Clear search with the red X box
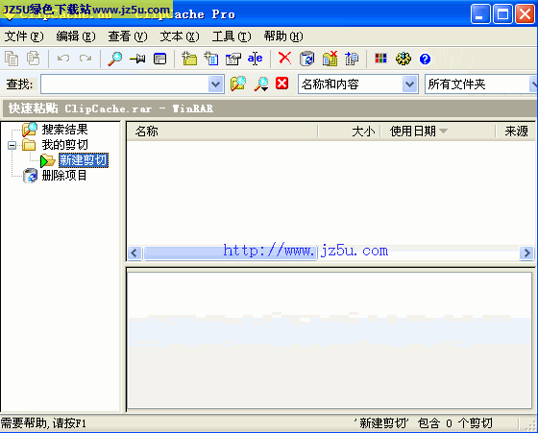This screenshot has height=433, width=538. [282, 84]
